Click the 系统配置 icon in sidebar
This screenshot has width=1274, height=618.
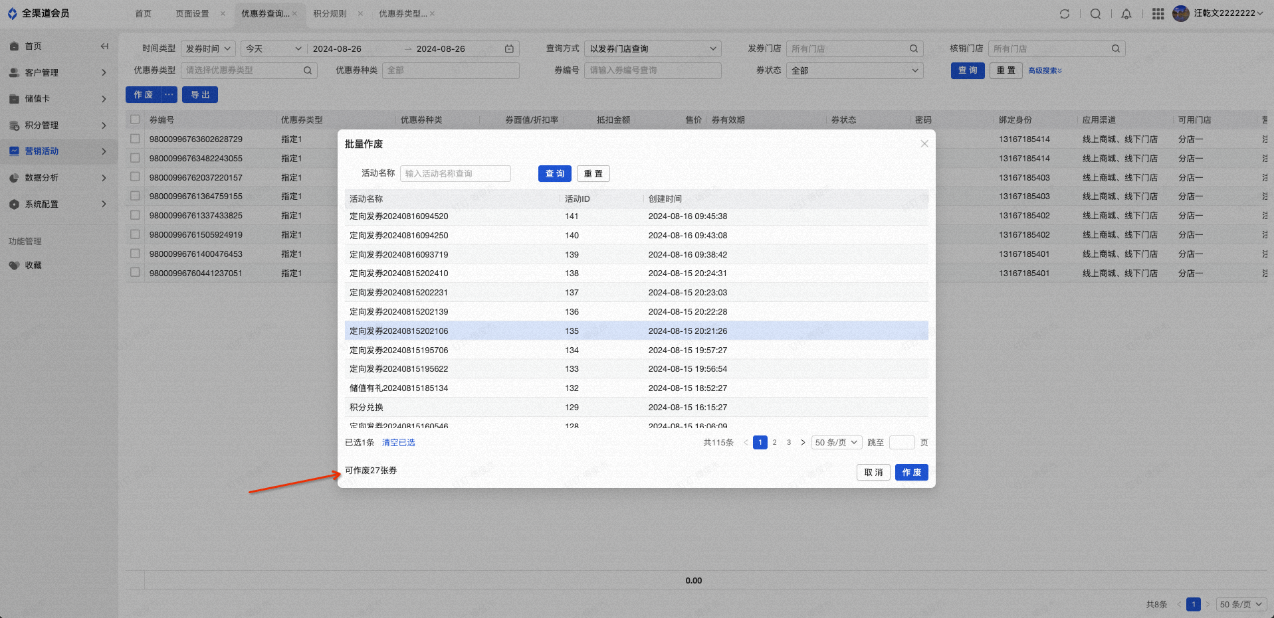[x=14, y=204]
